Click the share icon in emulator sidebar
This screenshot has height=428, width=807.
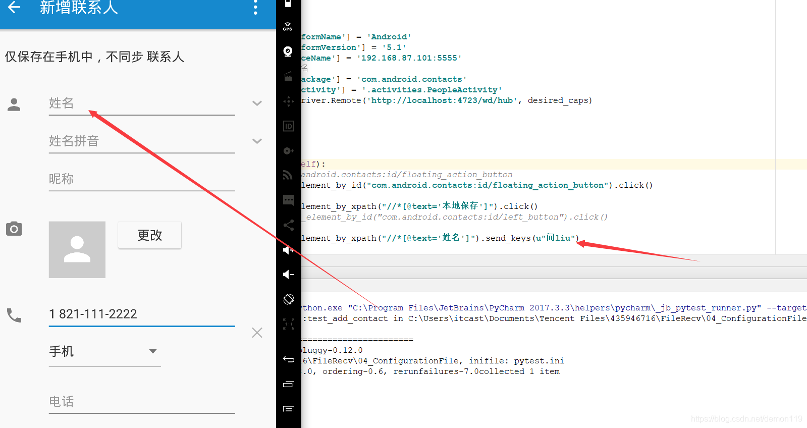(288, 225)
